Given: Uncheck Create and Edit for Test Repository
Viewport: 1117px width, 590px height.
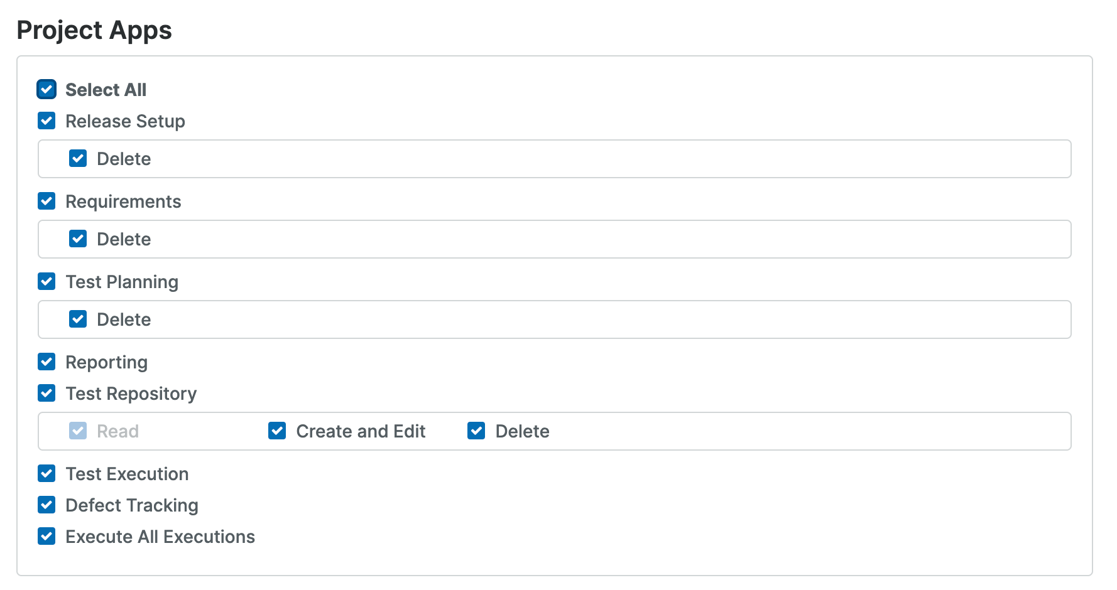Looking at the screenshot, I should click(x=276, y=431).
